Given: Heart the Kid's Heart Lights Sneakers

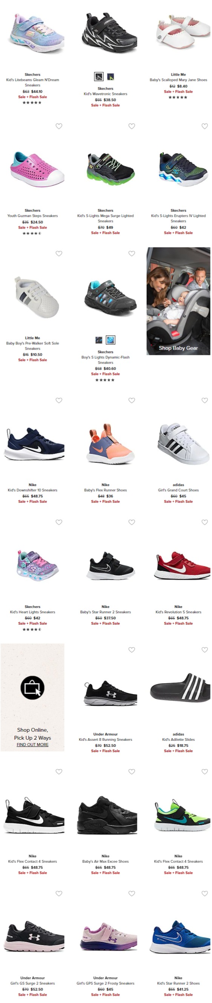Looking at the screenshot, I should click(58, 522).
